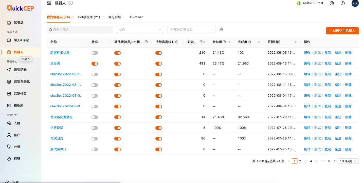Click help icon in 其他接待员/Bot聊 column header
This screenshot has width=364, height=183.
tap(146, 42)
